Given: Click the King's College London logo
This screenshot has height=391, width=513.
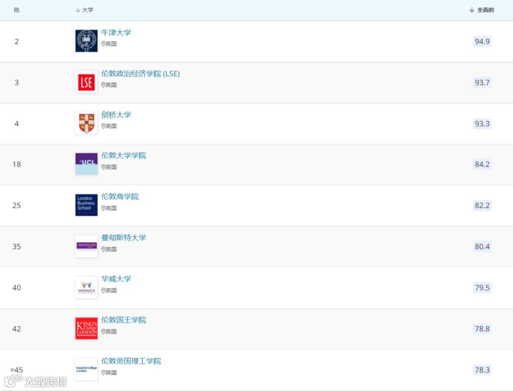Looking at the screenshot, I should [x=86, y=328].
